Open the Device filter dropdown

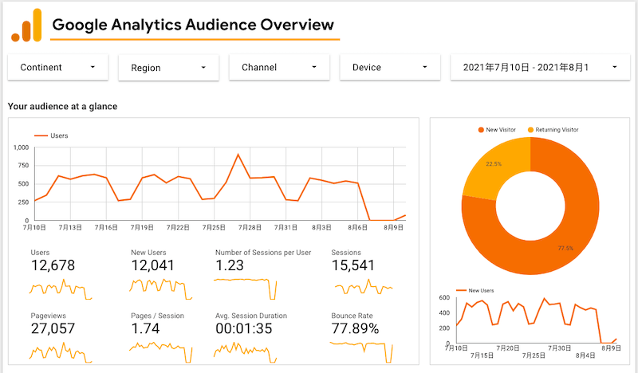(390, 67)
